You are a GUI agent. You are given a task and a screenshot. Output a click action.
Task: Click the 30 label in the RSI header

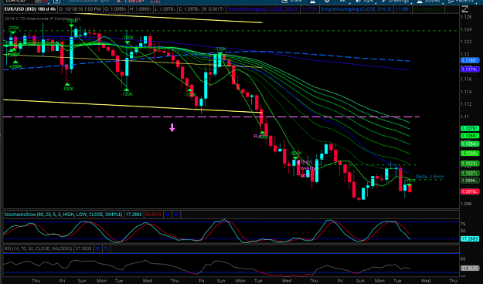97,248
